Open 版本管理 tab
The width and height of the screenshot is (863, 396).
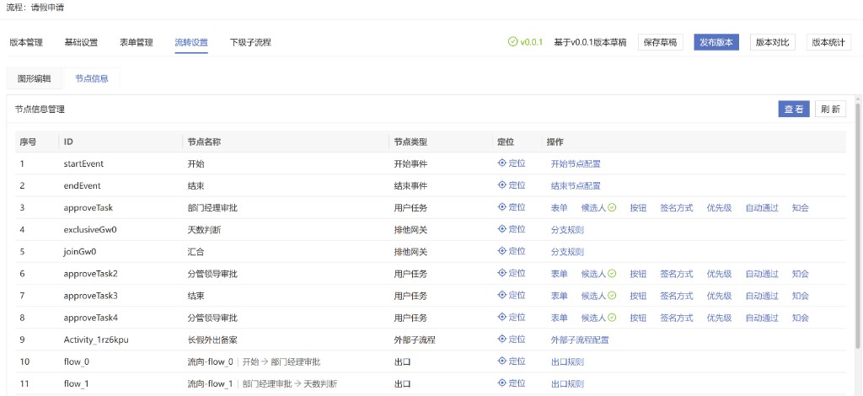tap(26, 42)
